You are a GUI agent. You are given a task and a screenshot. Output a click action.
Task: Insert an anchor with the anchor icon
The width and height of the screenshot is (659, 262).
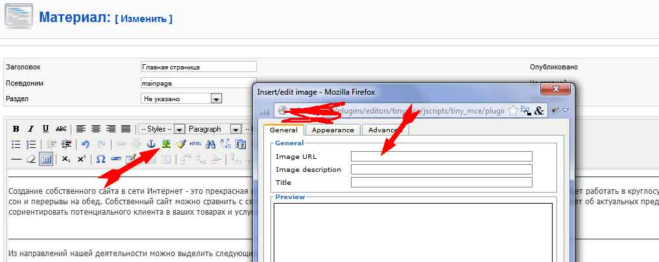coord(151,144)
